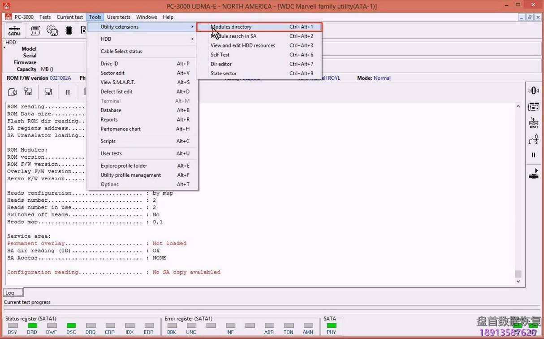The image size is (544, 339).
Task: Open the utility settings gear-and-disk icon
Action: point(52,29)
